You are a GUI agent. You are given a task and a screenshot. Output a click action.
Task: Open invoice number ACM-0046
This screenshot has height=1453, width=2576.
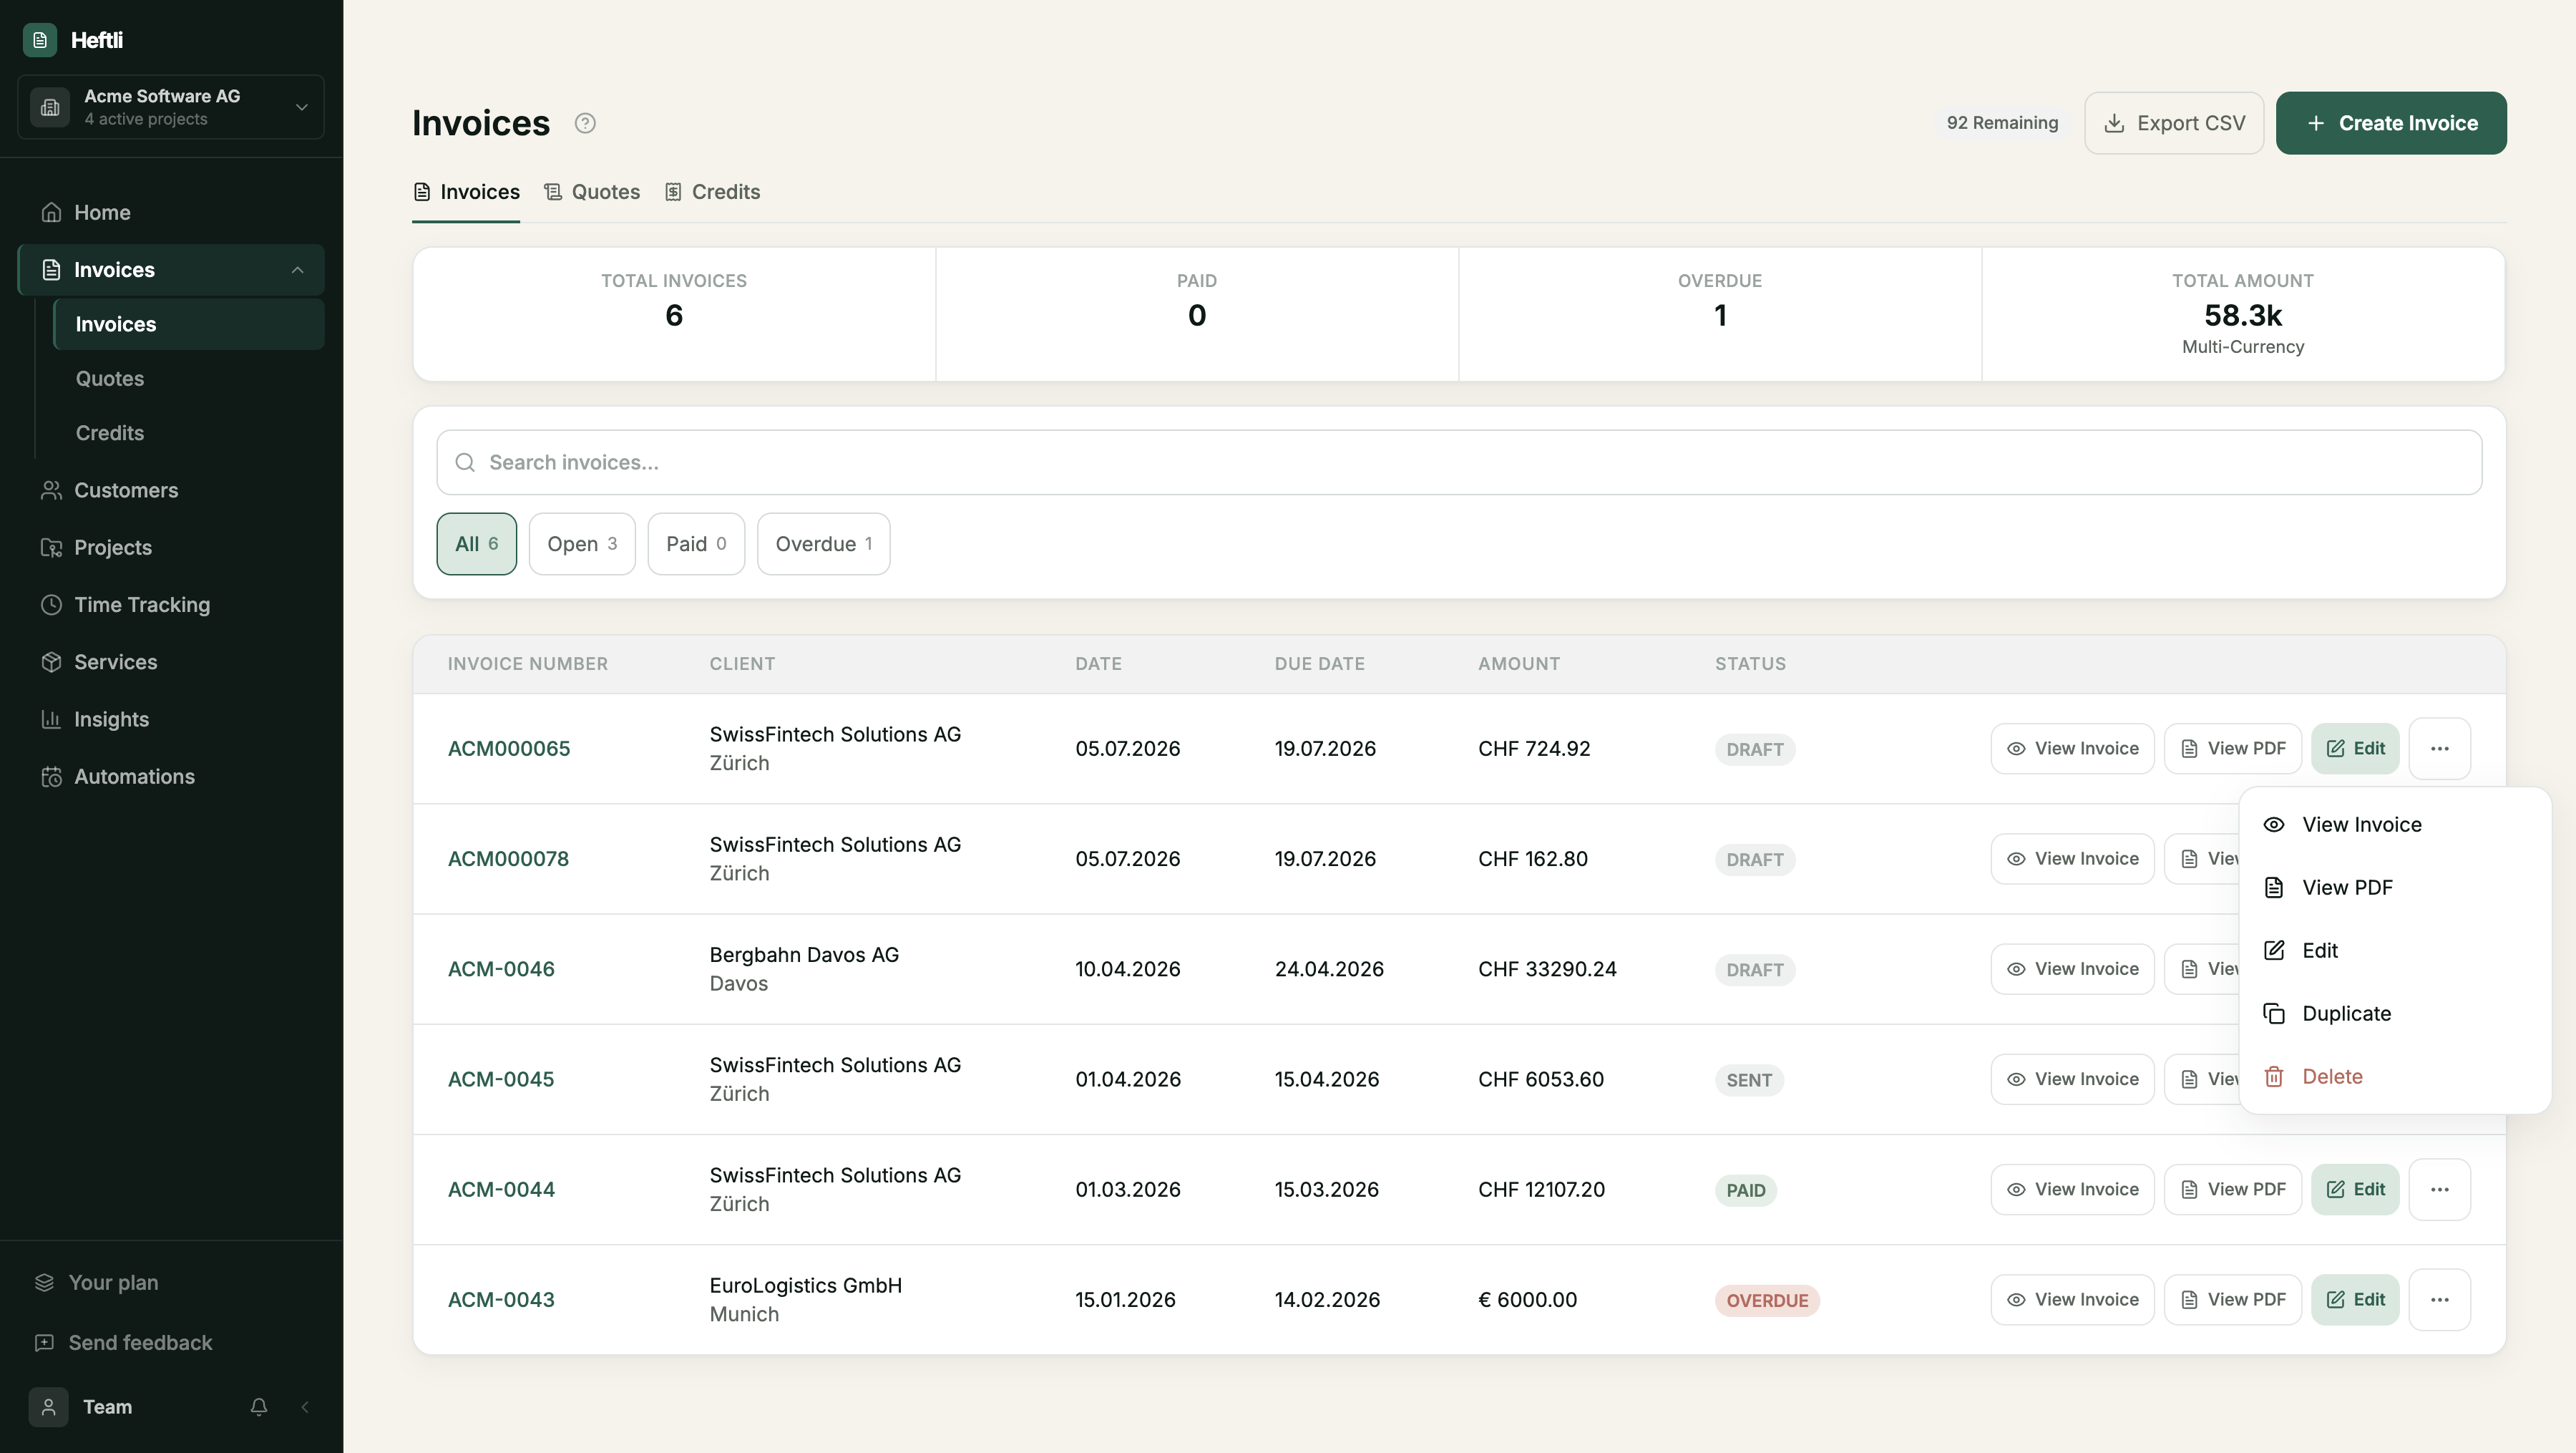tap(501, 969)
